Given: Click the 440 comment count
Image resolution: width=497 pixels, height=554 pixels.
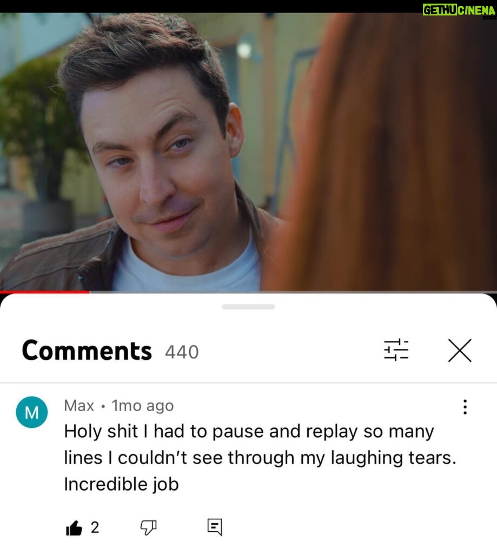Looking at the screenshot, I should coord(182,352).
